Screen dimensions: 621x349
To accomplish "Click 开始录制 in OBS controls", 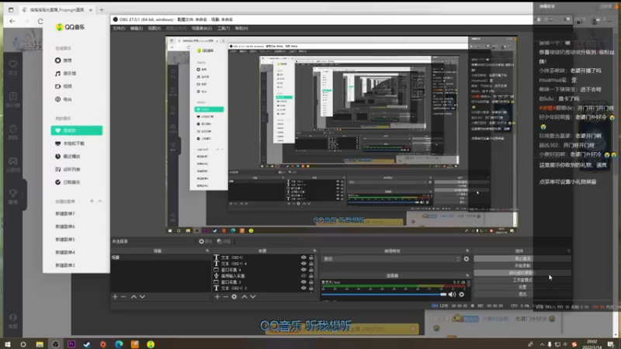I will [x=522, y=265].
